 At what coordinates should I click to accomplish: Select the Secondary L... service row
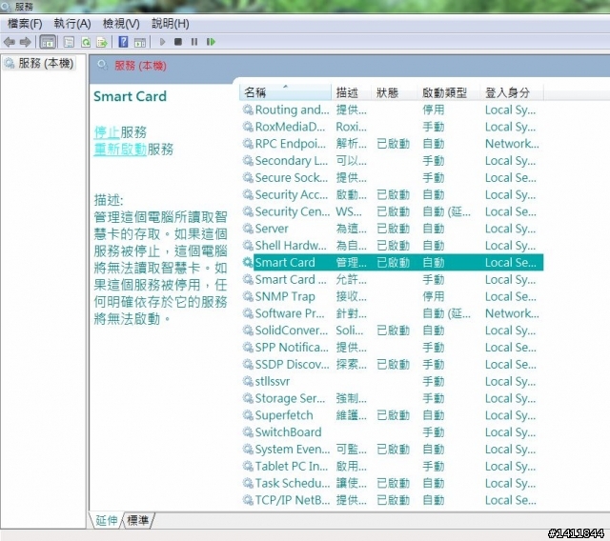tap(392, 161)
